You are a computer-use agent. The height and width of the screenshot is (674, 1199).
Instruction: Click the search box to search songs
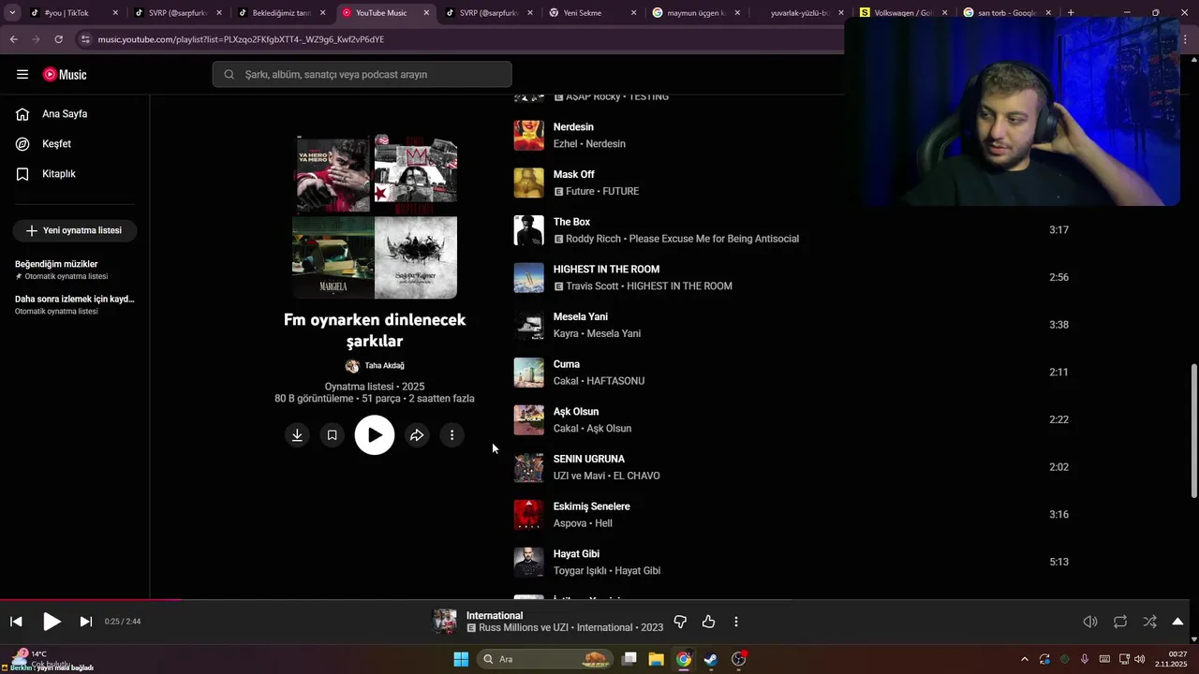coord(362,74)
